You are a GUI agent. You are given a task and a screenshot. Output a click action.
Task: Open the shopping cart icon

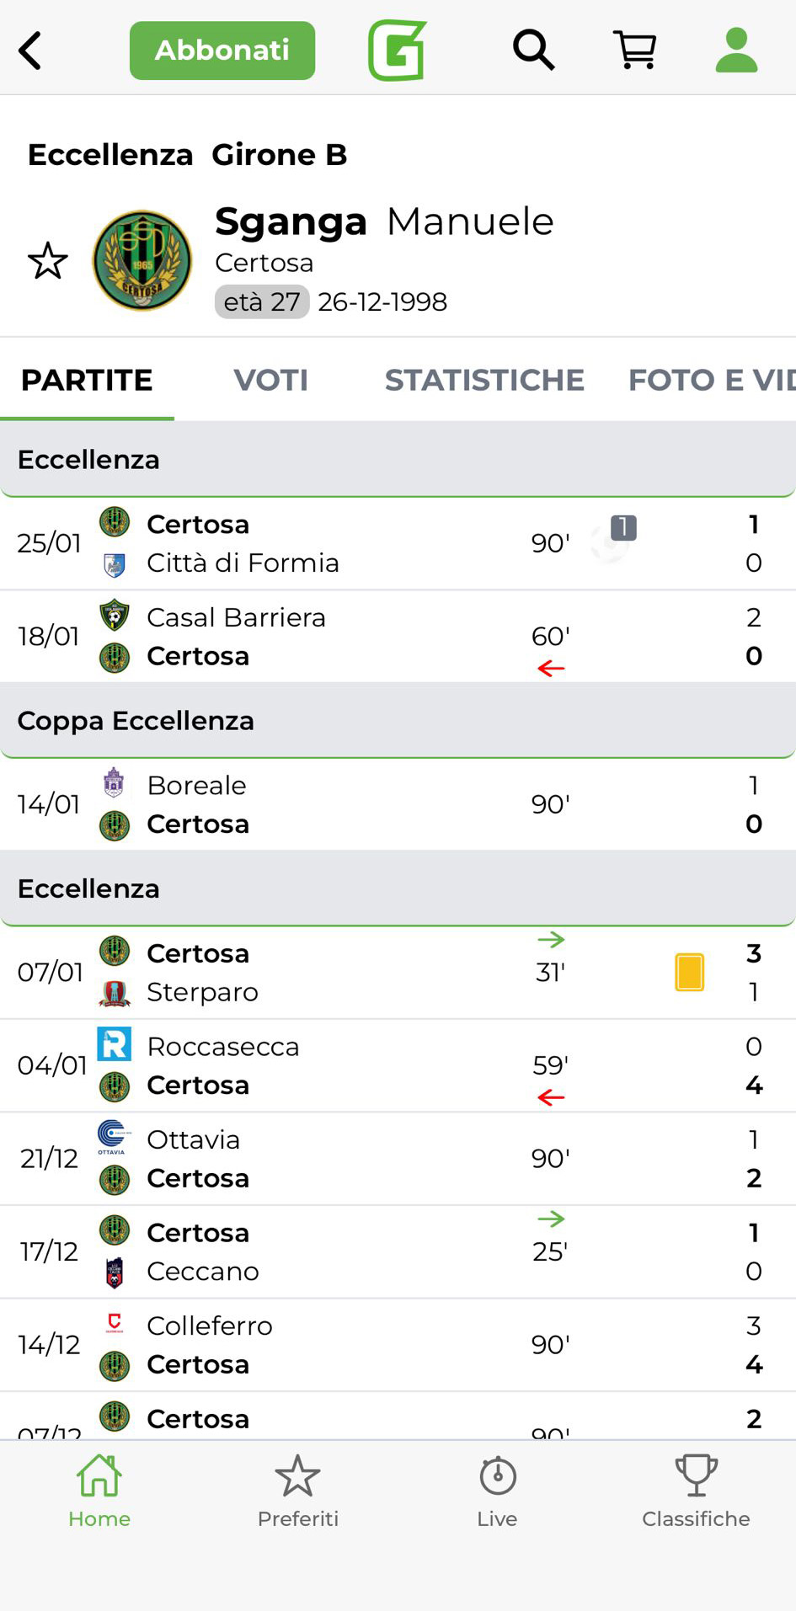coord(635,51)
